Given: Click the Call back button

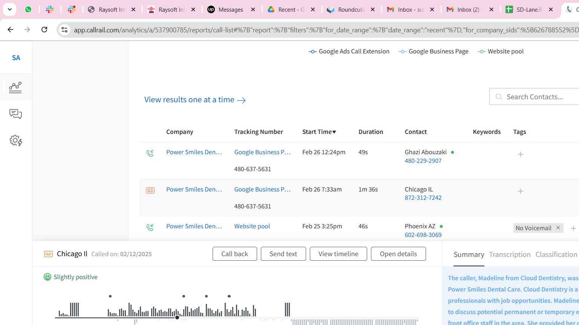Looking at the screenshot, I should [x=235, y=254].
